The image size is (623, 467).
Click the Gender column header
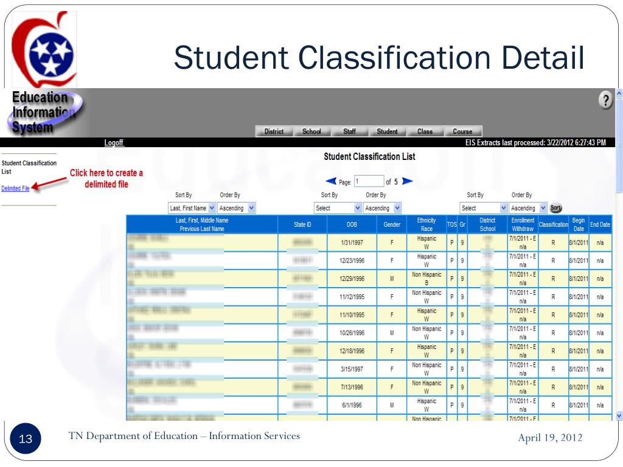click(x=392, y=224)
